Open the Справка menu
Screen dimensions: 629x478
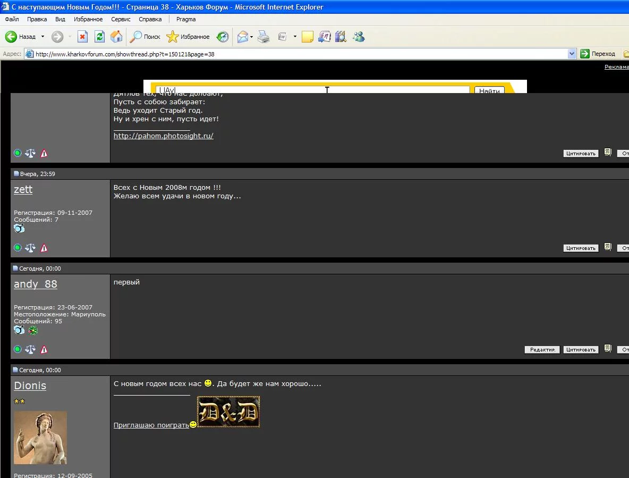[150, 19]
